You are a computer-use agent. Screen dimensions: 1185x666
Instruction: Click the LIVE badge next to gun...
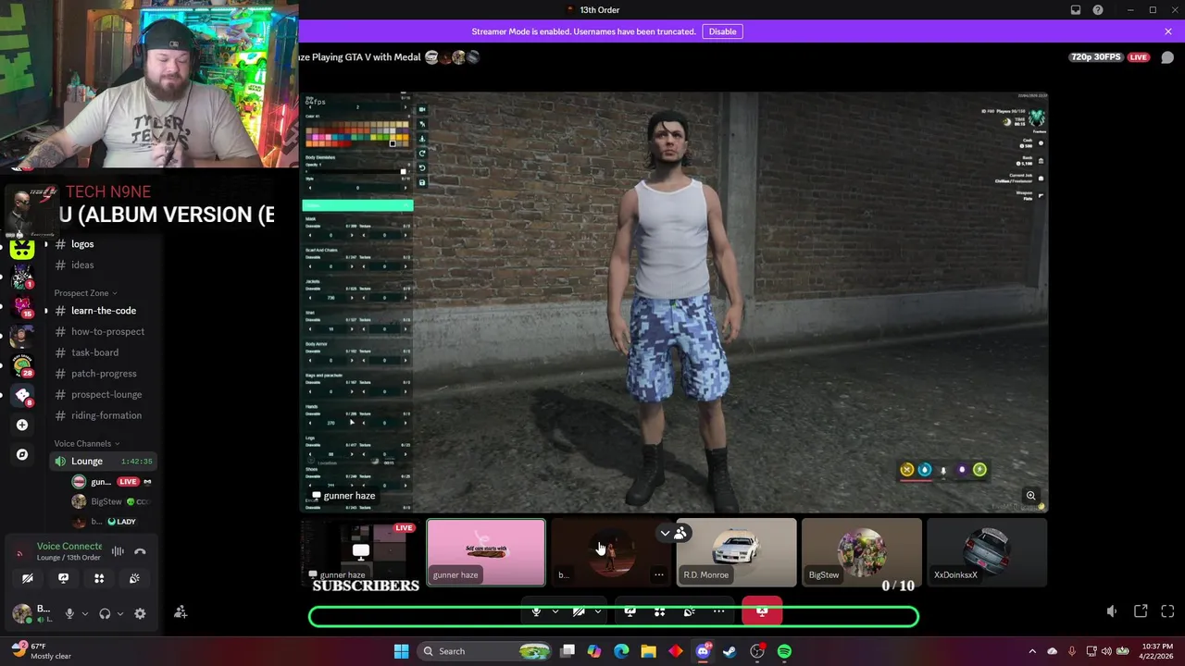(x=128, y=482)
